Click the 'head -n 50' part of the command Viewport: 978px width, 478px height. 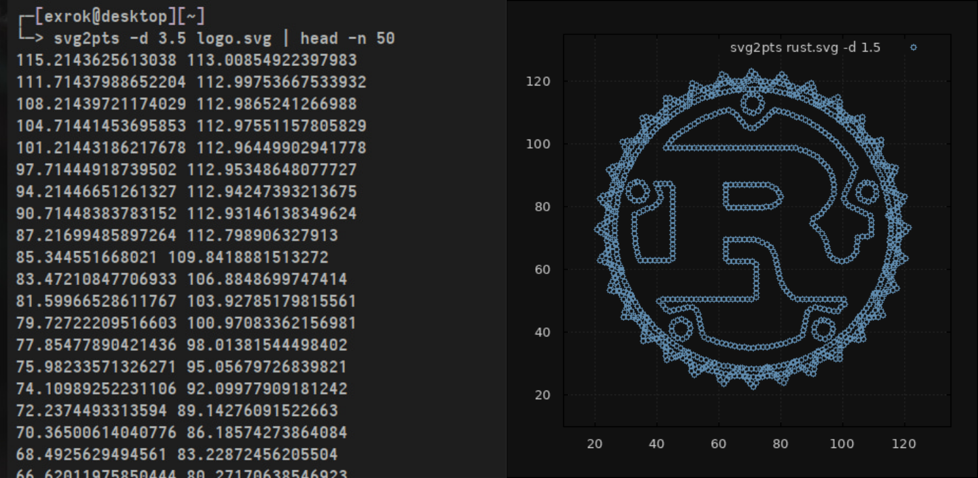(348, 38)
